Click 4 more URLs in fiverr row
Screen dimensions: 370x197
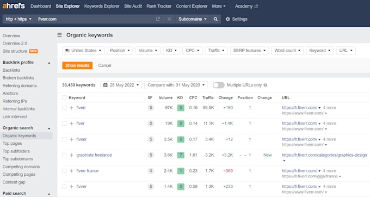click(329, 108)
